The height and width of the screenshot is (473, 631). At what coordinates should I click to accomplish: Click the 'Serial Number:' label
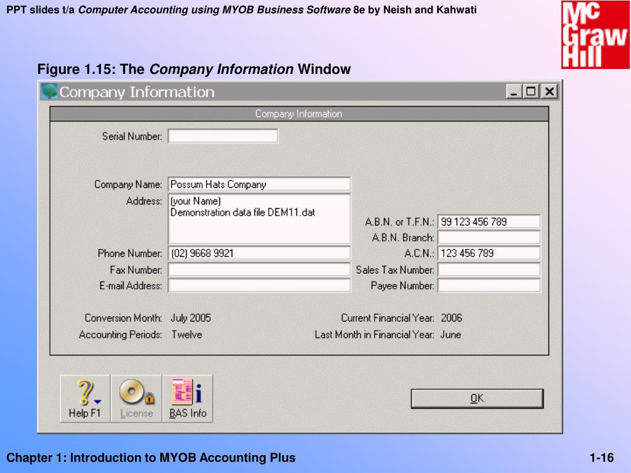tap(132, 136)
